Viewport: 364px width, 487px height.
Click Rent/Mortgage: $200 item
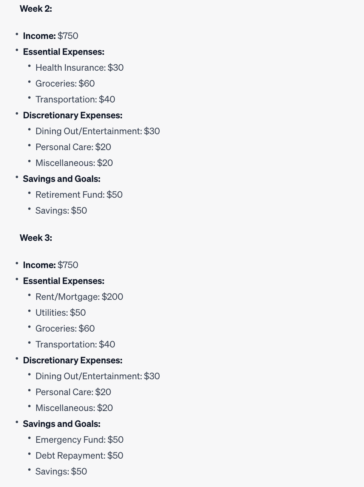pos(79,297)
